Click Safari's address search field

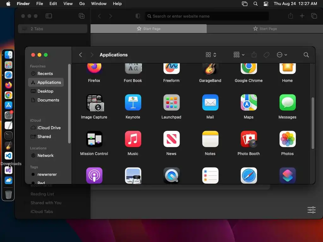click(207, 16)
